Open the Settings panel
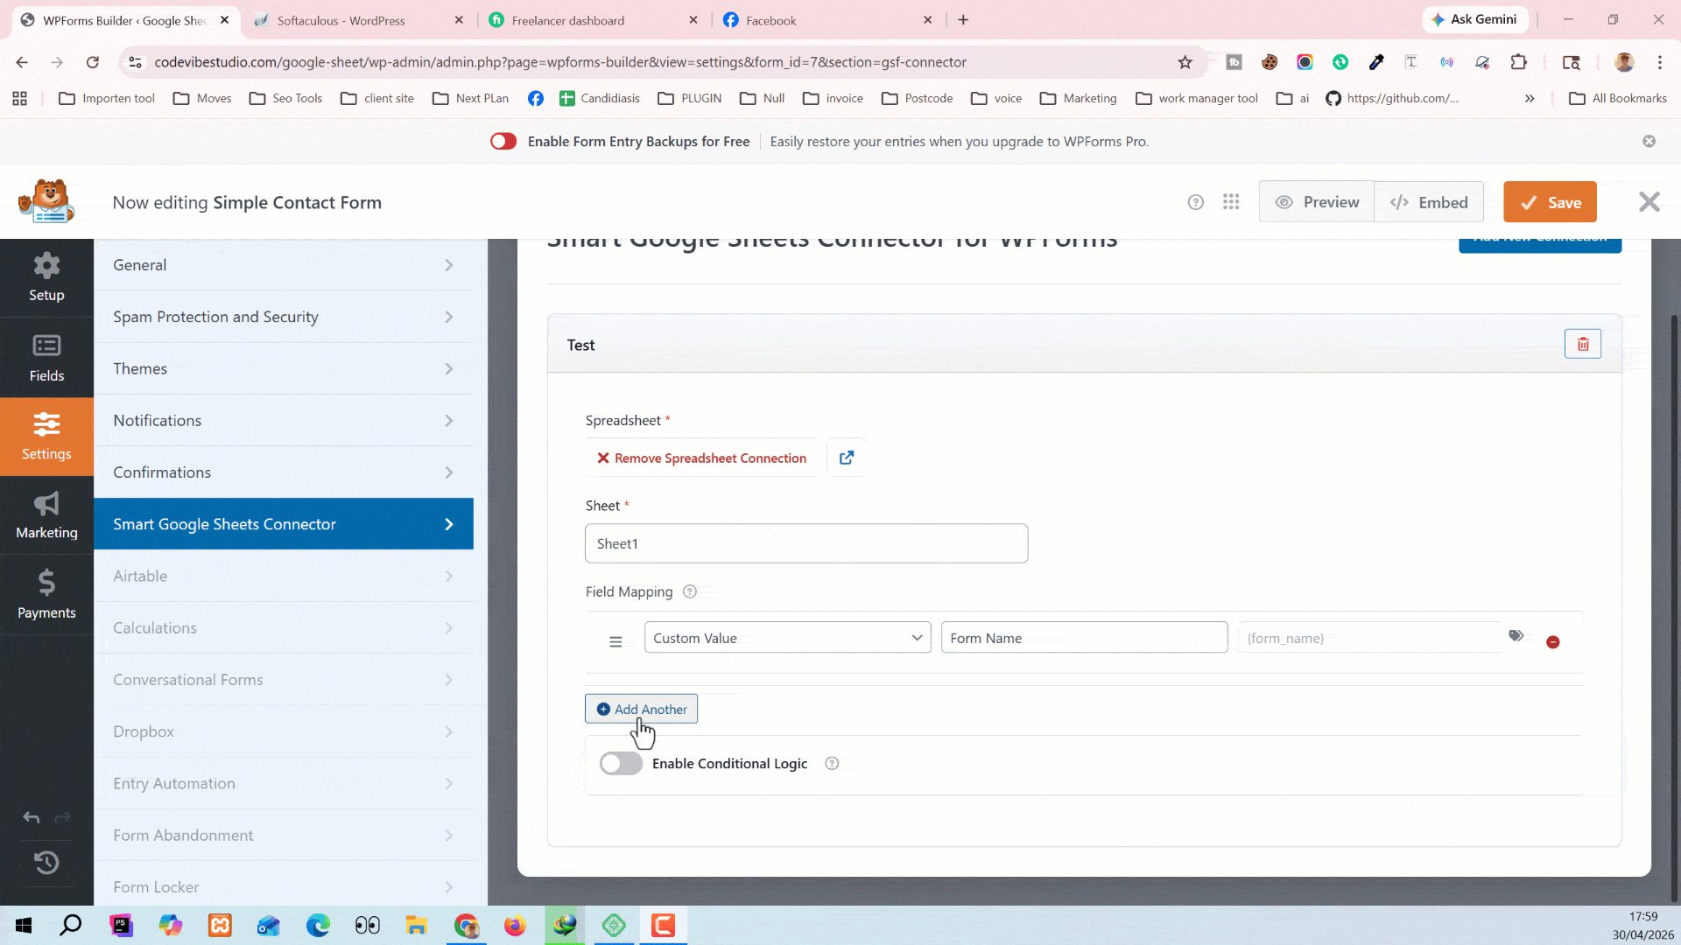The height and width of the screenshot is (945, 1681). 46,437
